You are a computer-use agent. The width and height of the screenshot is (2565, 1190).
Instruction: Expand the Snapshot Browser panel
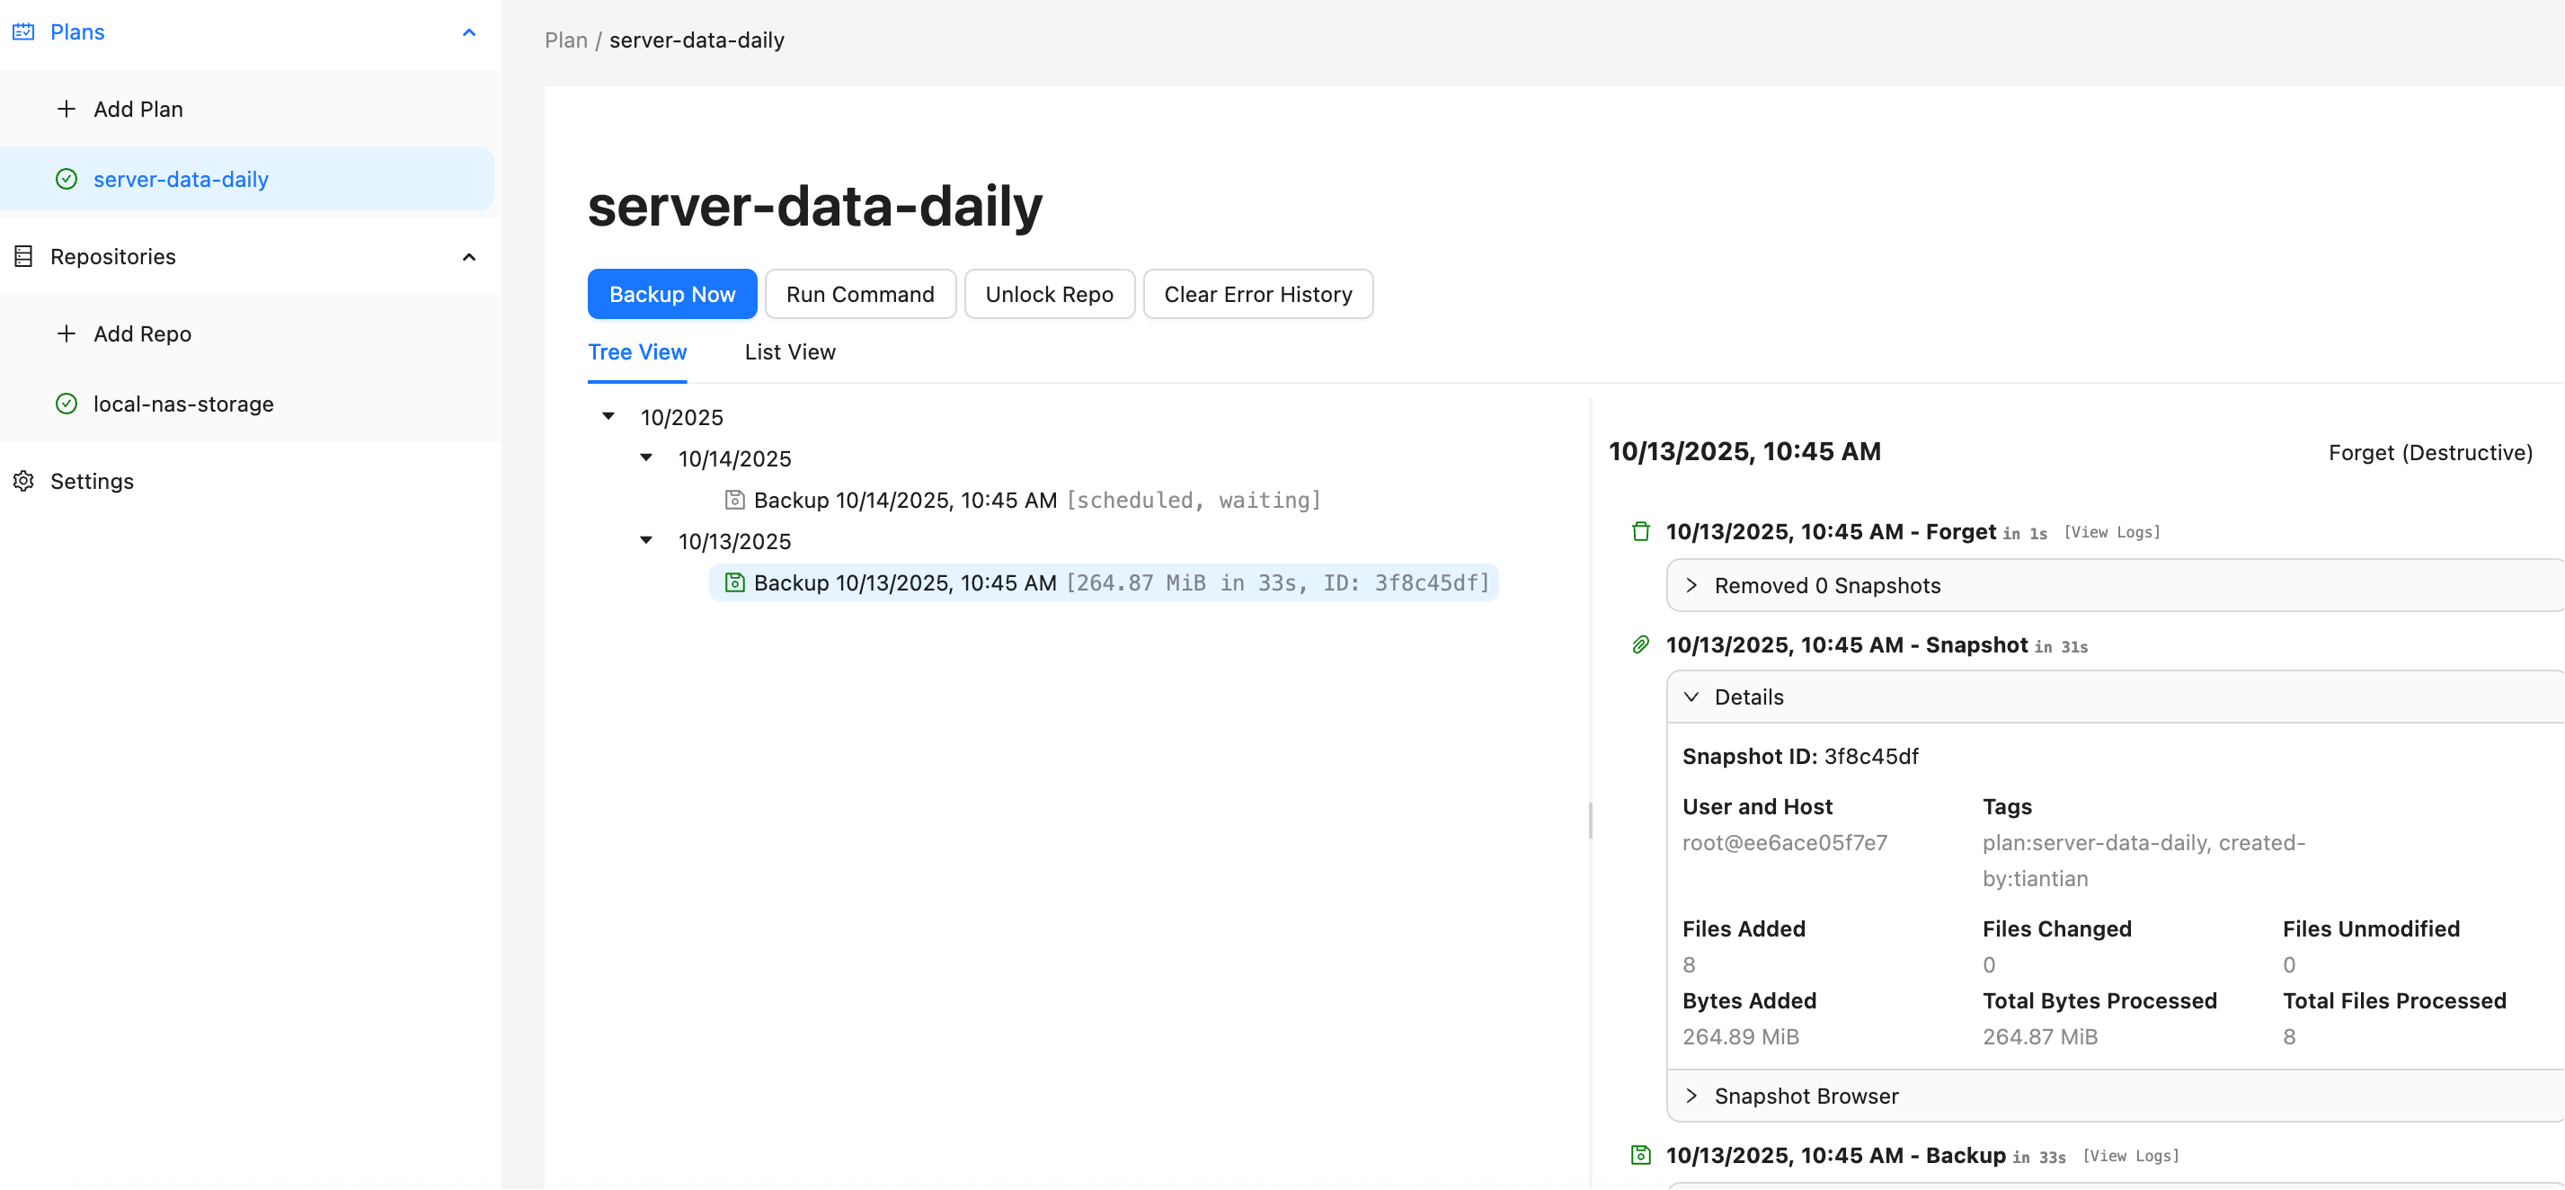(2114, 1096)
